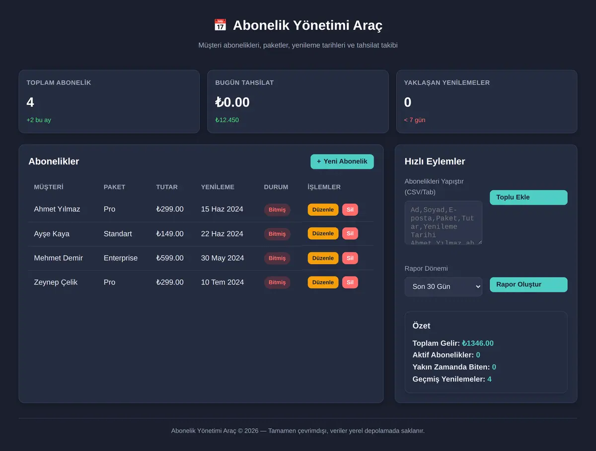
Task: Click the Yaklaşan Yenilemeler stat card
Action: coord(487,101)
